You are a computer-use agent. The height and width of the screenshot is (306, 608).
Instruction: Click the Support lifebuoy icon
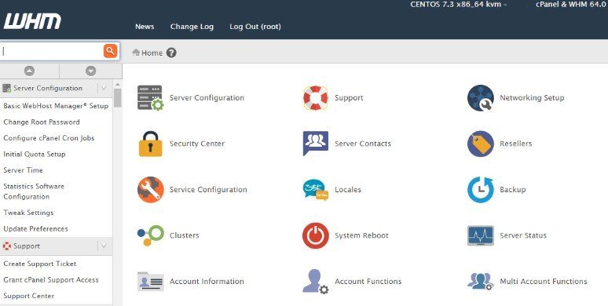(315, 98)
